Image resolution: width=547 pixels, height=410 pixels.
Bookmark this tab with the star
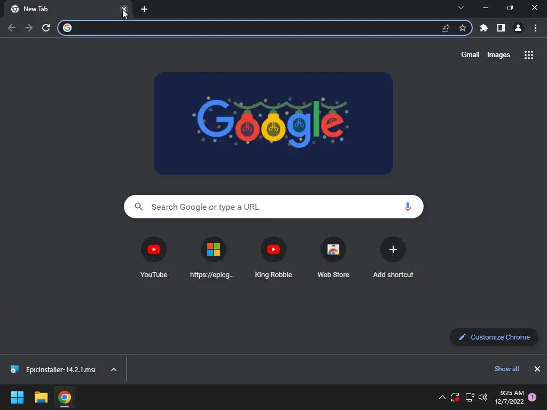click(463, 28)
